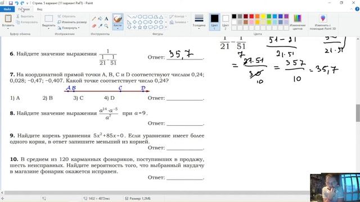This screenshot has height=202, width=360.
Task: Select the straight line shape
Action: tap(129, 17)
